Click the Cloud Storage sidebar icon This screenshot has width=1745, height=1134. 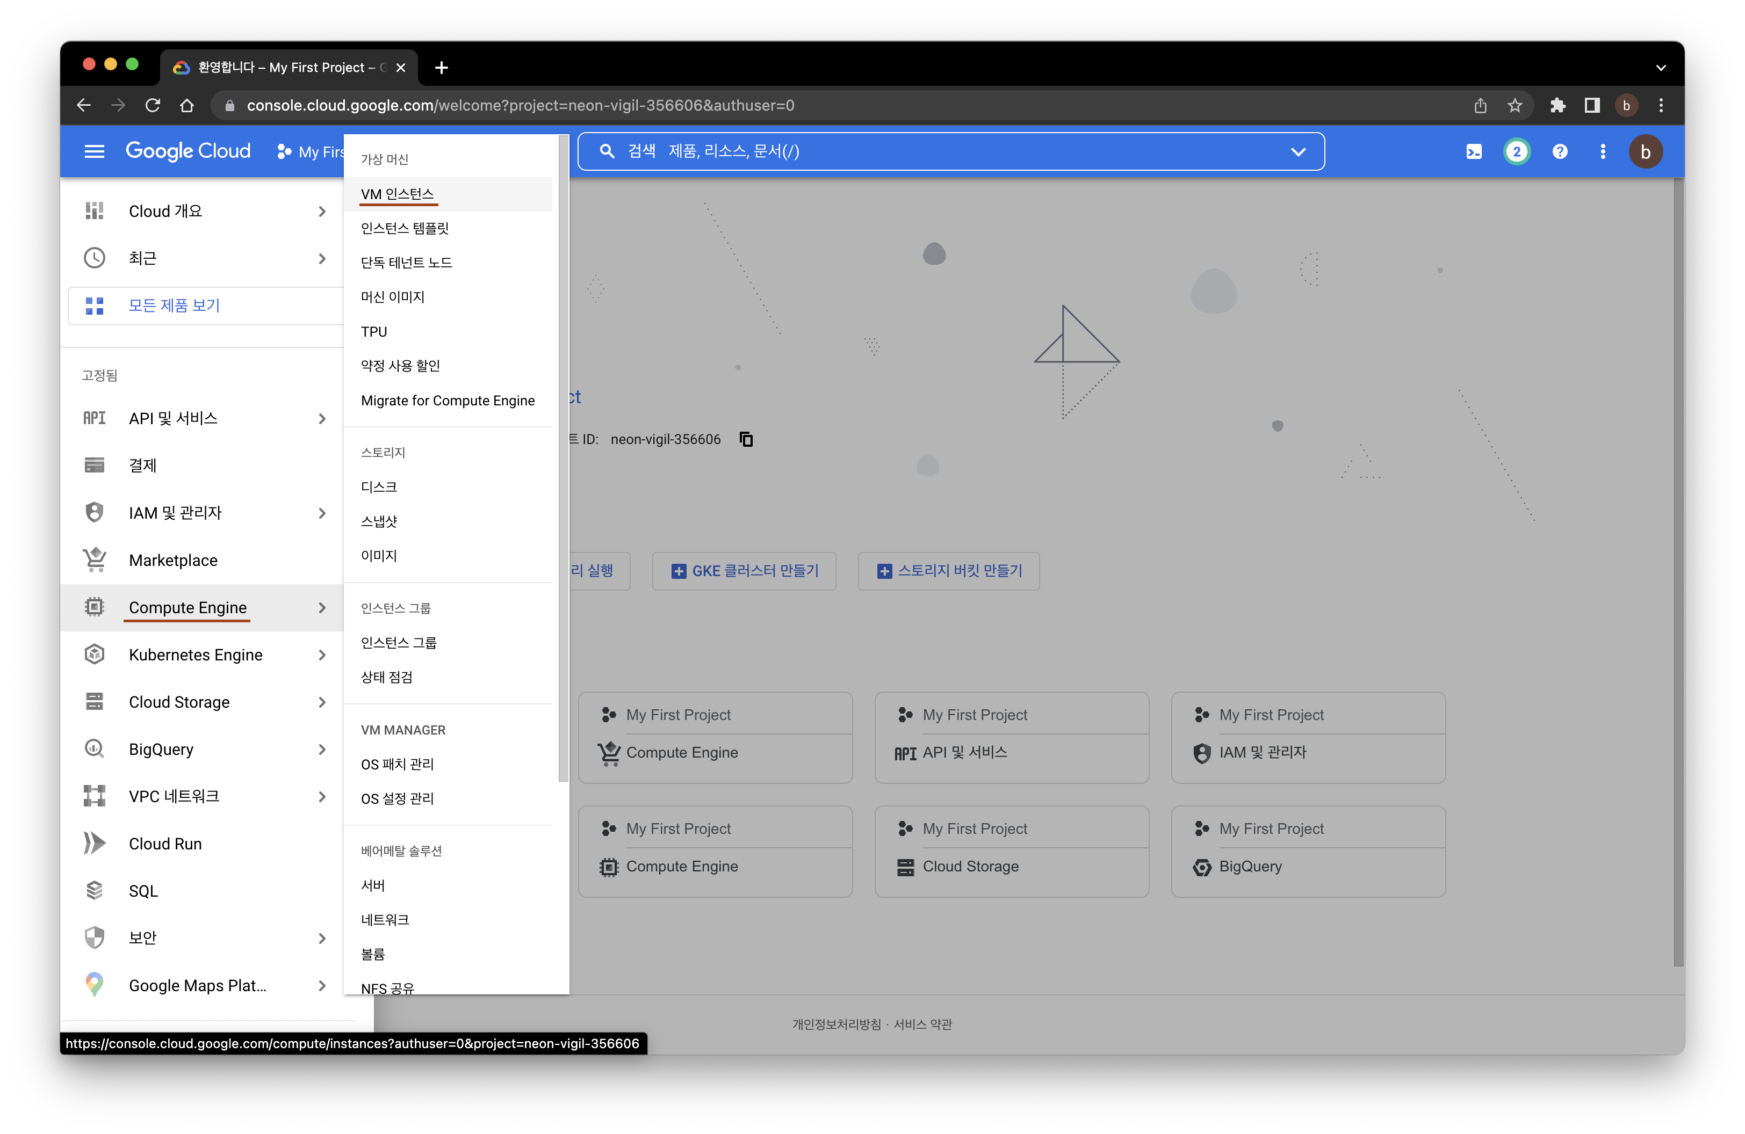pyautogui.click(x=95, y=701)
